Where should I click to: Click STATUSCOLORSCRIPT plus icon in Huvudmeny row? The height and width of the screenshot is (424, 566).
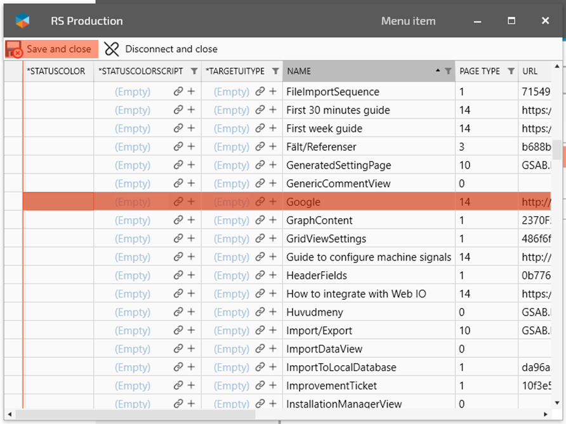tap(191, 312)
